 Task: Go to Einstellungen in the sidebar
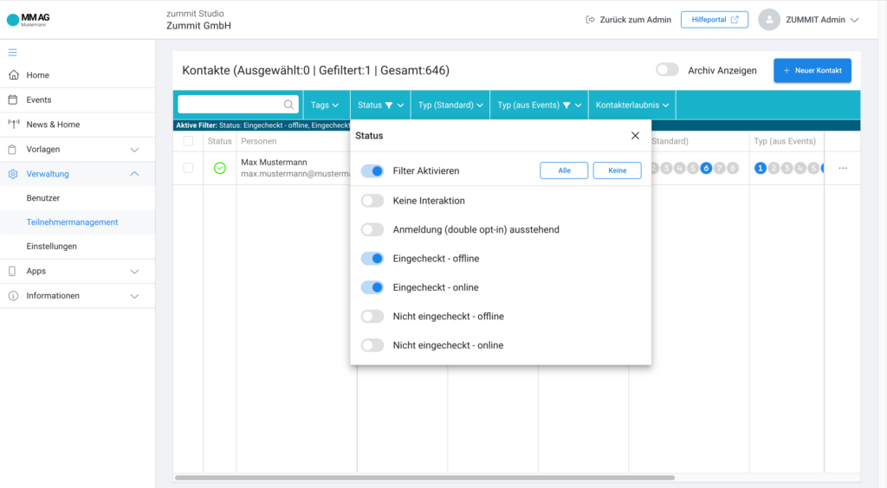[x=51, y=247]
